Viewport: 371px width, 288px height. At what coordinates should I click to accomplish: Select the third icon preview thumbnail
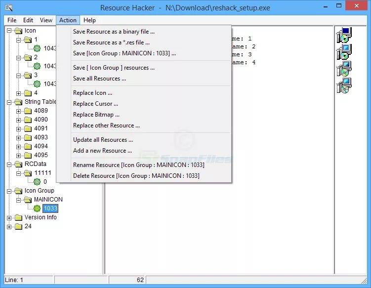click(344, 69)
